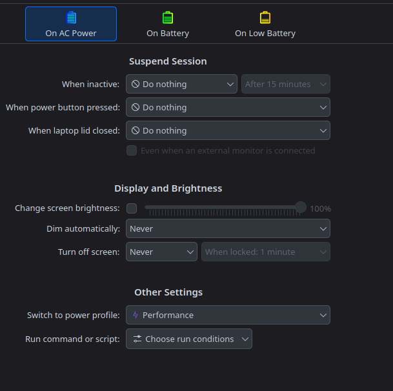Click the lightning icon in the power profile field
393x391 pixels.
click(x=136, y=316)
